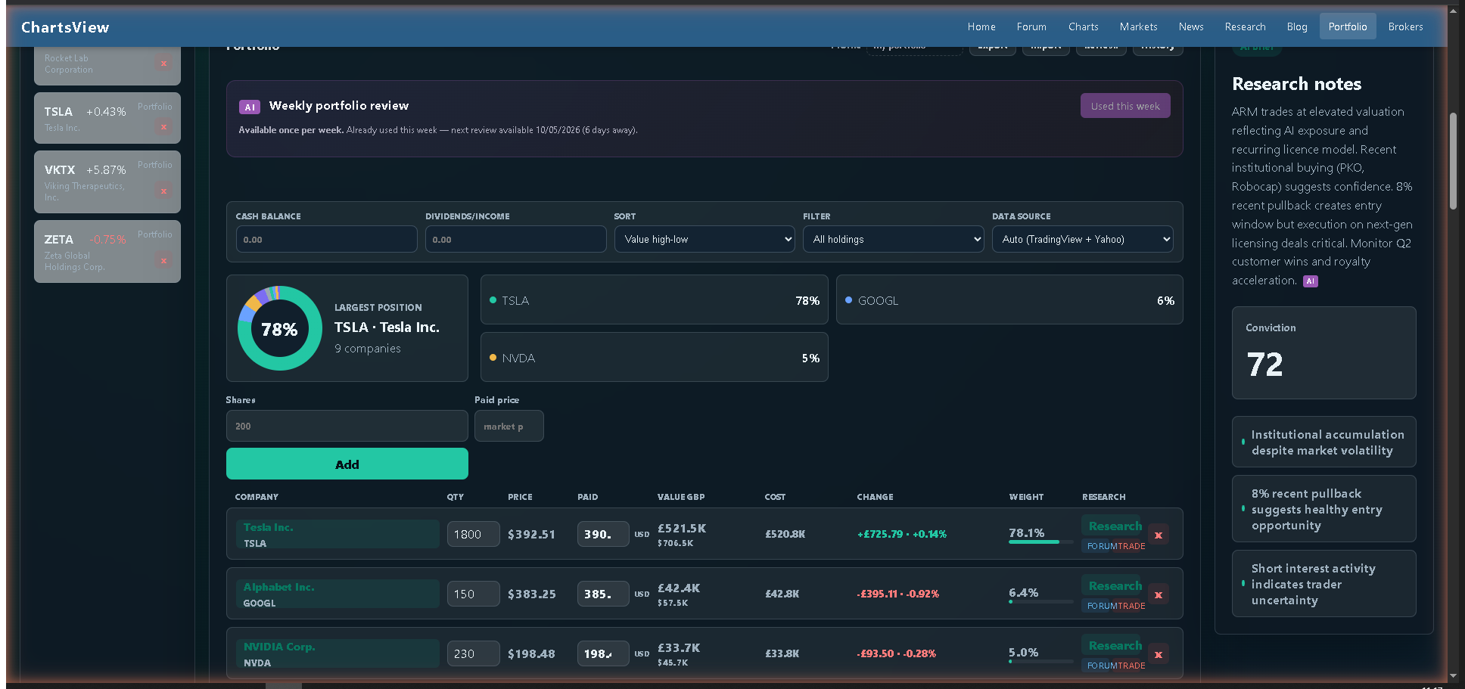Click Tesla quantity field showing 1800
This screenshot has height=689, width=1465.
tap(474, 534)
